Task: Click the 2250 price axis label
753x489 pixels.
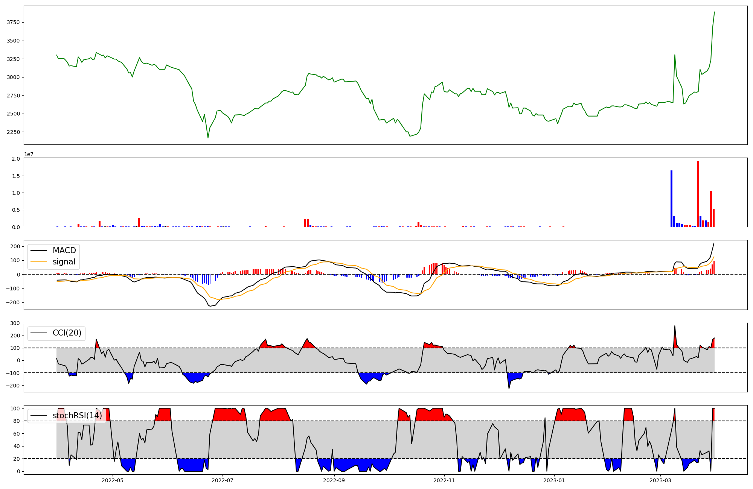Action: pos(13,132)
